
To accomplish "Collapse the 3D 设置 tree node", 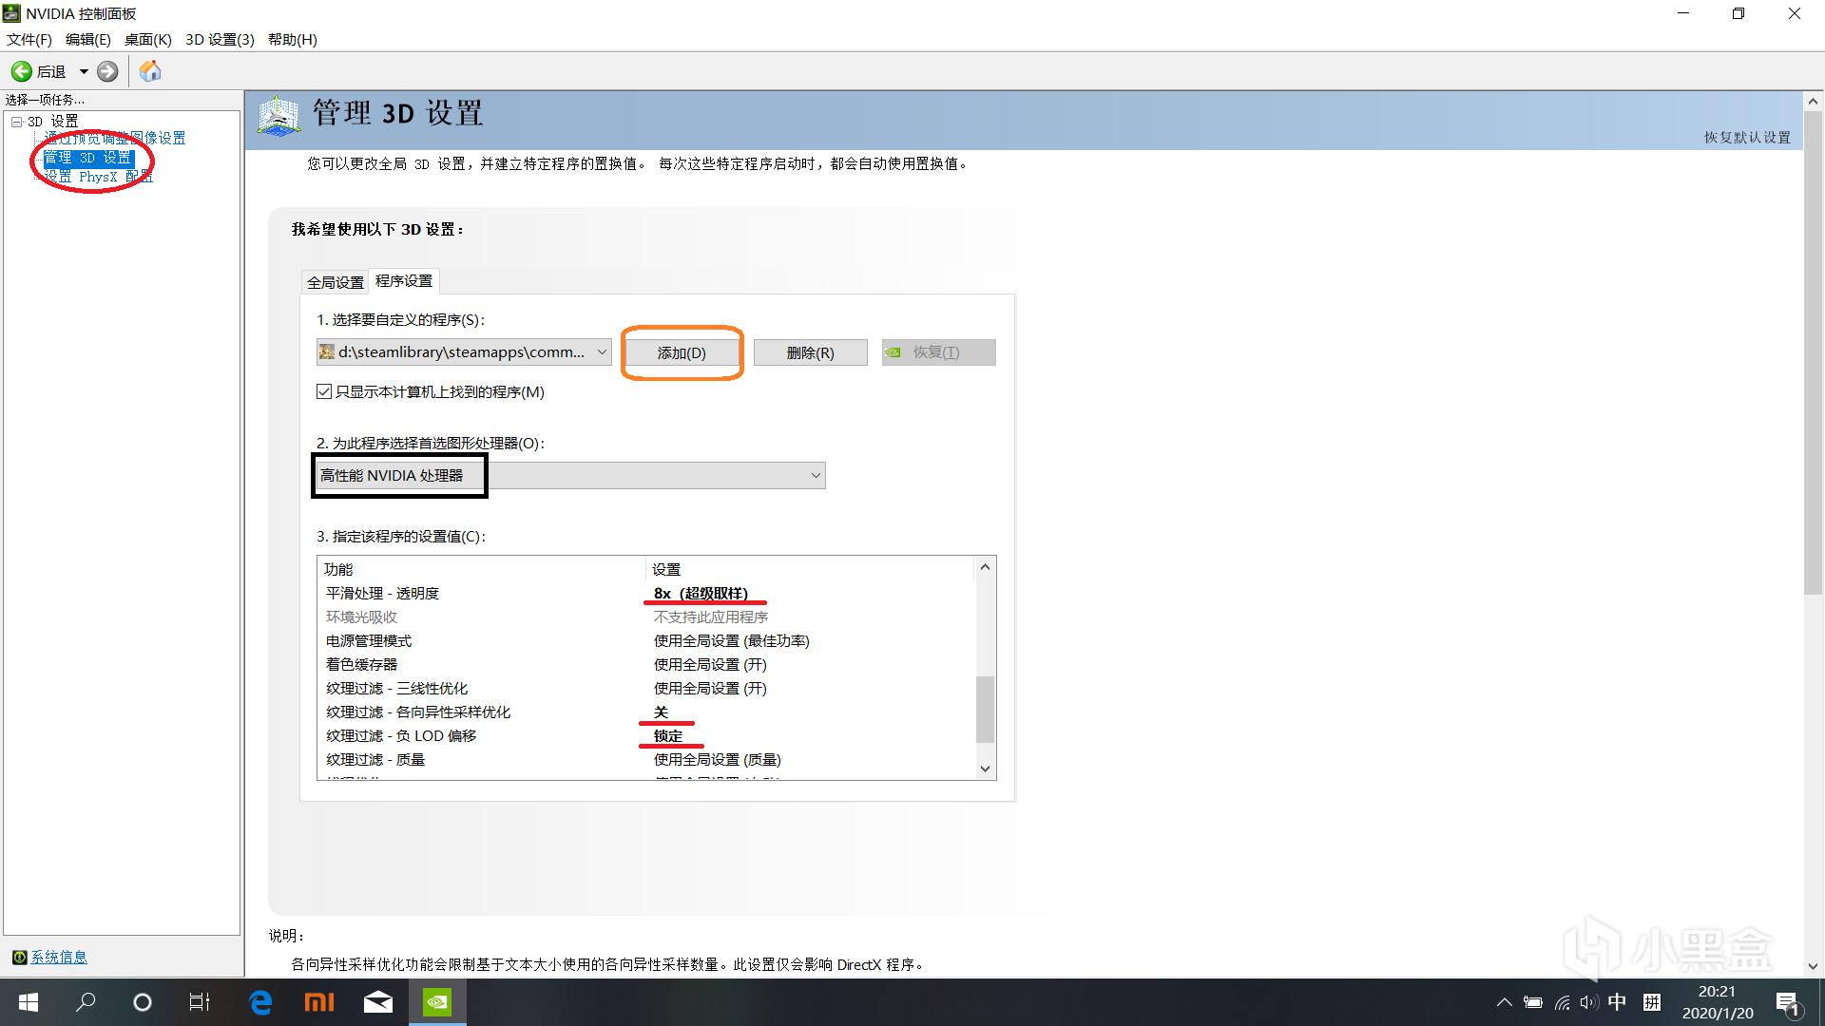I will point(16,121).
